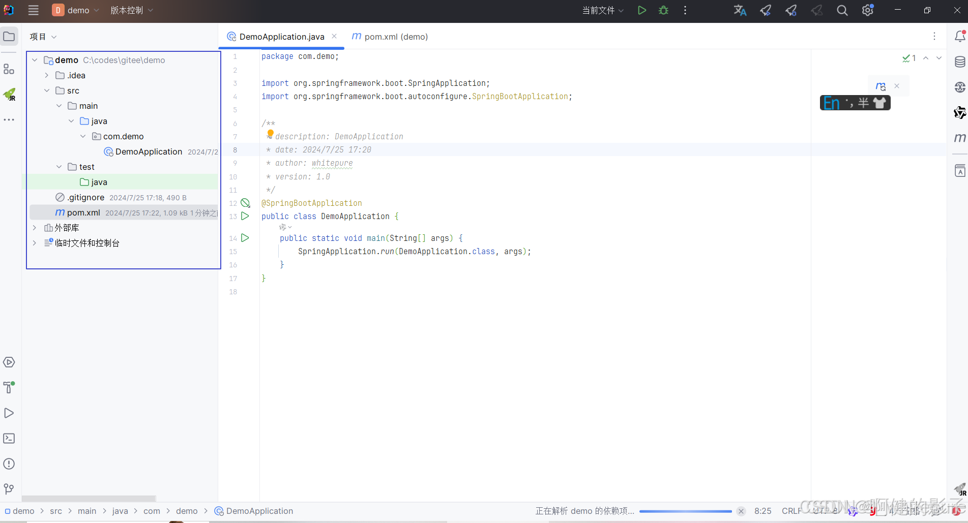Run the current file
Image resolution: width=968 pixels, height=523 pixels.
pos(642,10)
